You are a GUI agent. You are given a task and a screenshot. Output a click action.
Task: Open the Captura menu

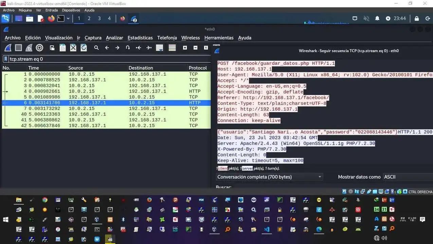pyautogui.click(x=93, y=38)
